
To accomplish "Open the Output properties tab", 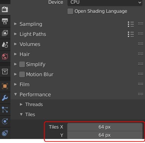I will tap(5, 21).
